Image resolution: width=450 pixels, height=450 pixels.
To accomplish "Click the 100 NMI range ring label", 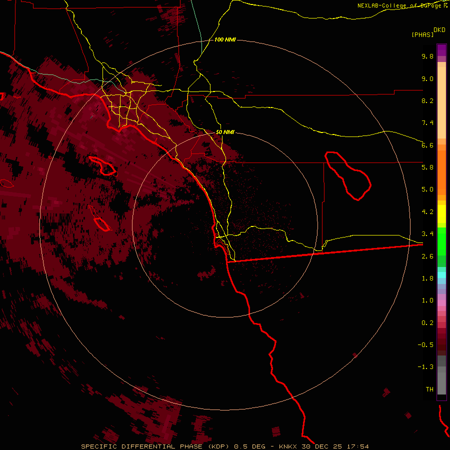I will [225, 39].
